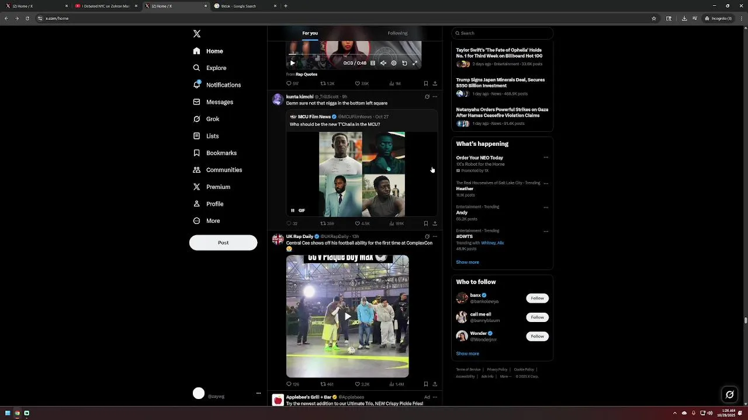Open the Grok floating button

(729, 395)
